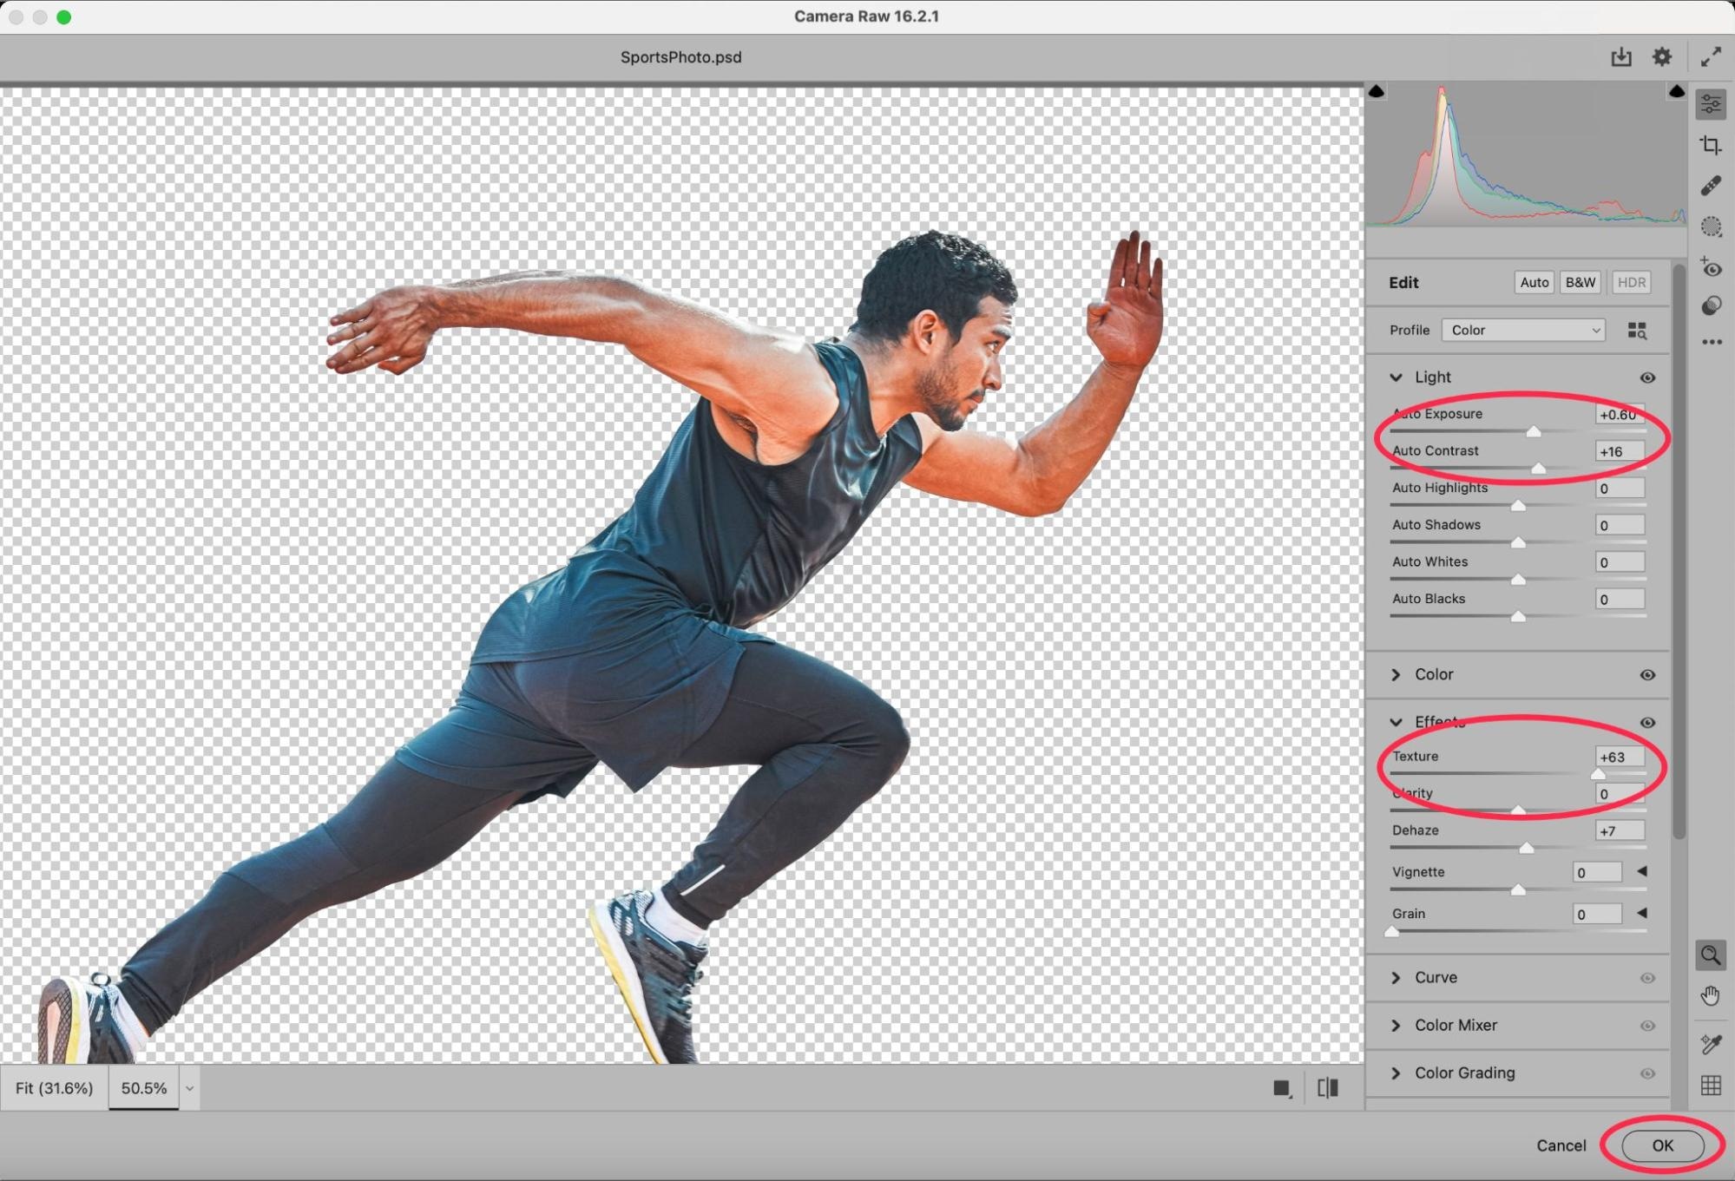
Task: Click the Dehaze slider handle
Action: point(1527,848)
